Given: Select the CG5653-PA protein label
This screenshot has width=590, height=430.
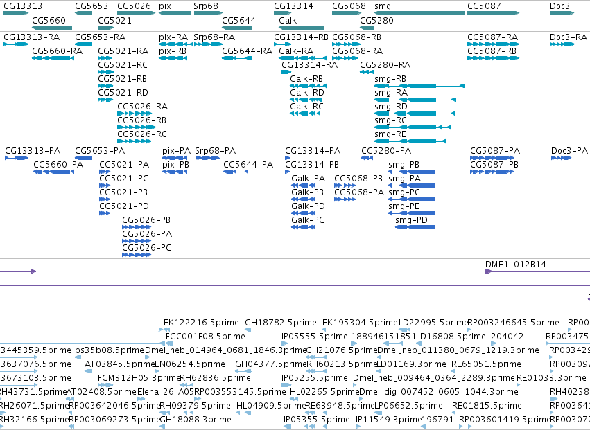Looking at the screenshot, I should click(x=100, y=151).
